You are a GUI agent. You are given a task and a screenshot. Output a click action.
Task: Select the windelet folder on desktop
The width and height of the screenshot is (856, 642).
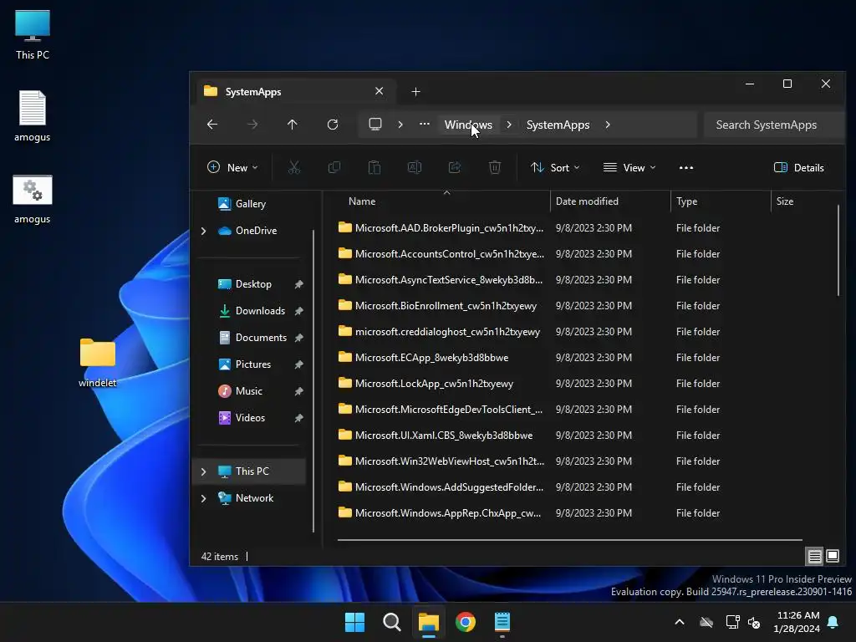coord(97,363)
